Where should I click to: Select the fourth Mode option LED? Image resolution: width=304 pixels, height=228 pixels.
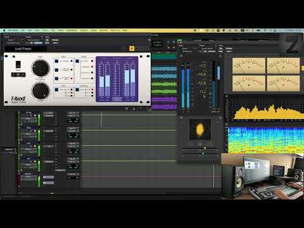(92, 79)
